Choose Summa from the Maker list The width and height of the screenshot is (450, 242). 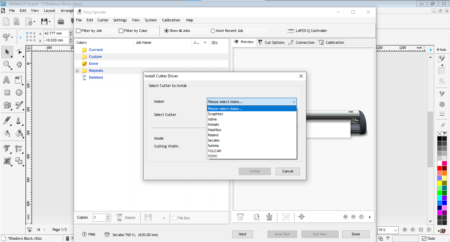252,146
